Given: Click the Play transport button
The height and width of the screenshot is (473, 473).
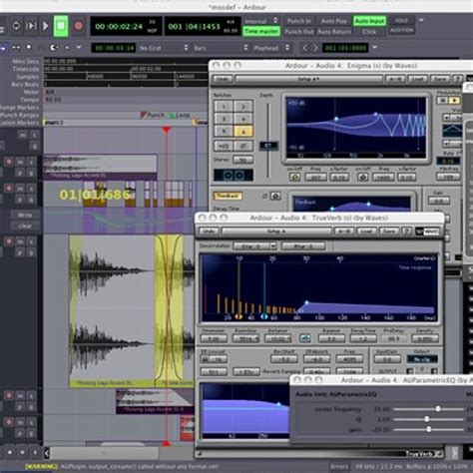Looking at the screenshot, I should (46, 26).
